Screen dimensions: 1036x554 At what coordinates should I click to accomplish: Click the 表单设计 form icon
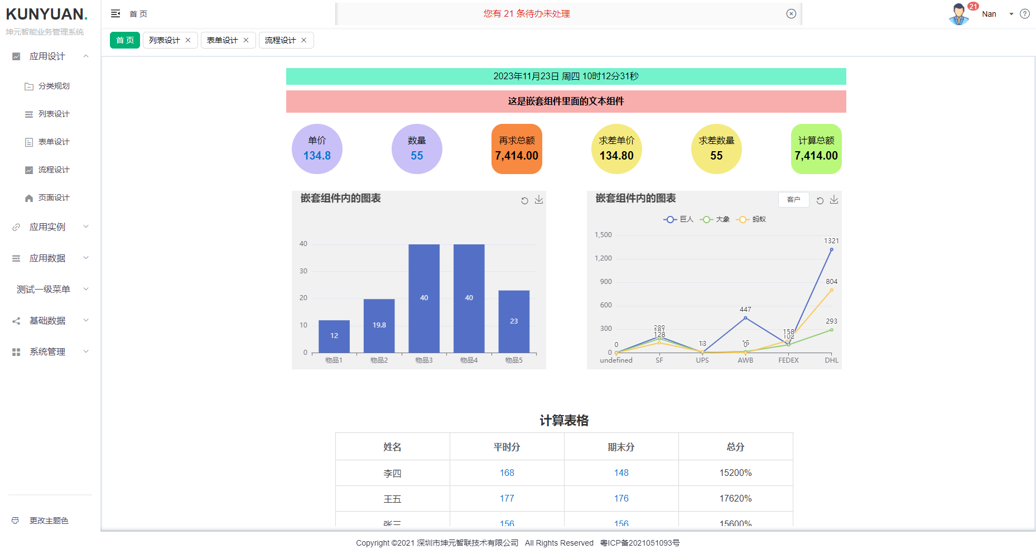(29, 142)
